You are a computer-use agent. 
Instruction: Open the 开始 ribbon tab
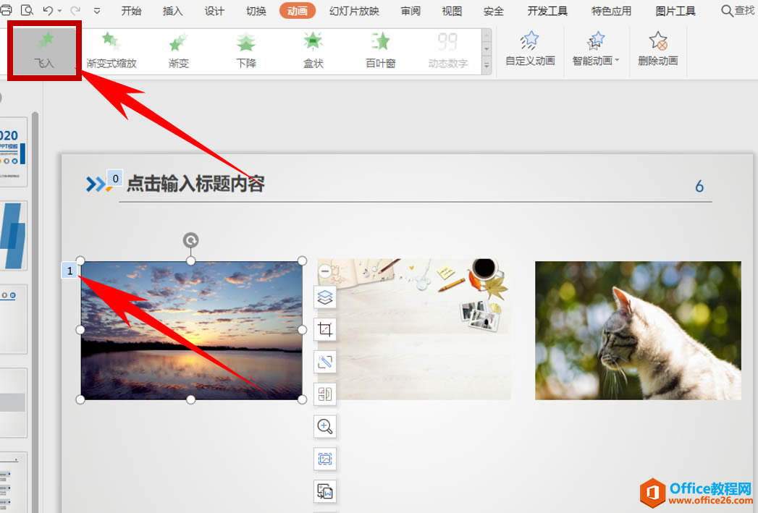[x=131, y=11]
